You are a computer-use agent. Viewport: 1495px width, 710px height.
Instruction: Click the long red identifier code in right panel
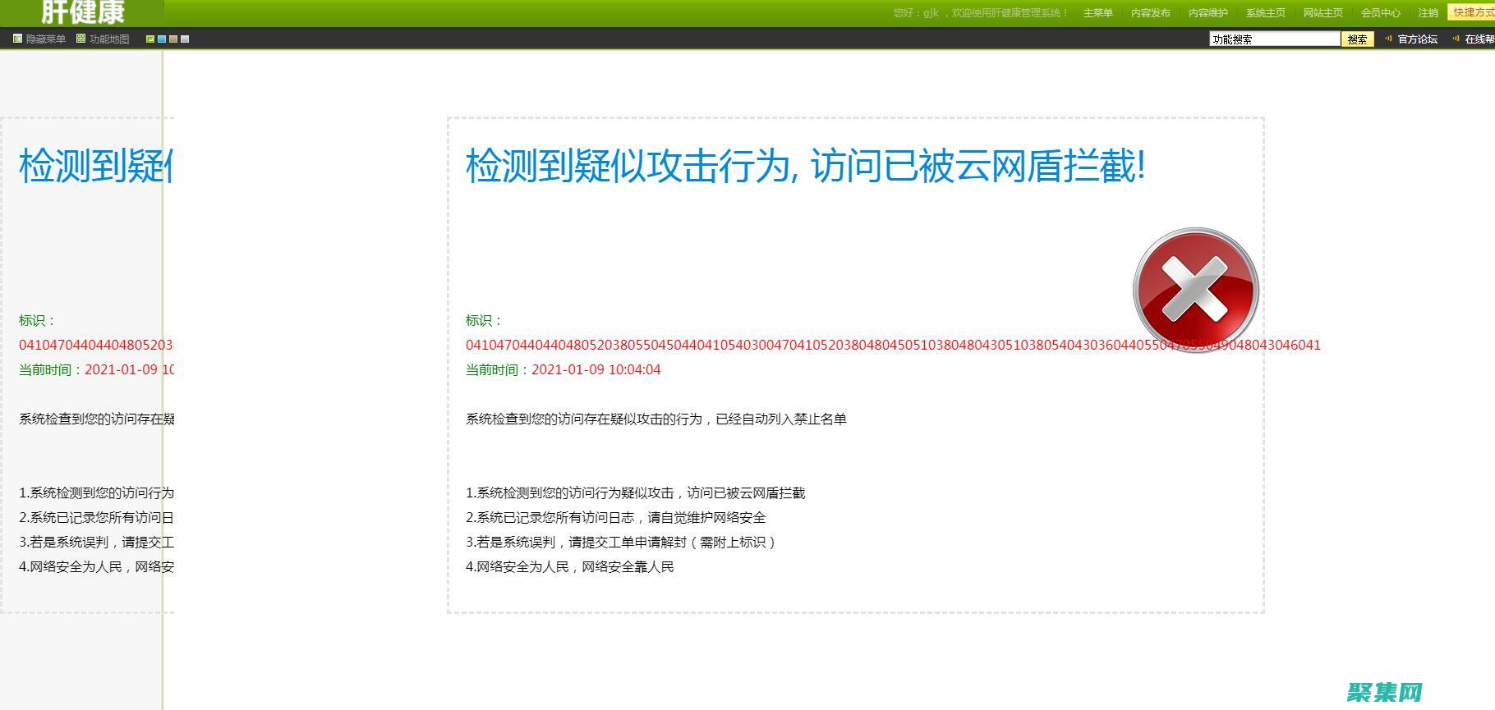pyautogui.click(x=893, y=345)
